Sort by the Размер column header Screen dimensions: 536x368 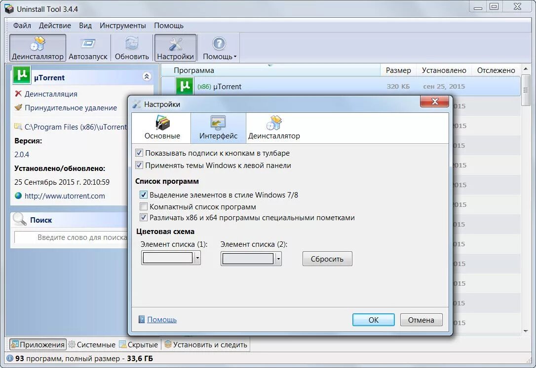(398, 70)
